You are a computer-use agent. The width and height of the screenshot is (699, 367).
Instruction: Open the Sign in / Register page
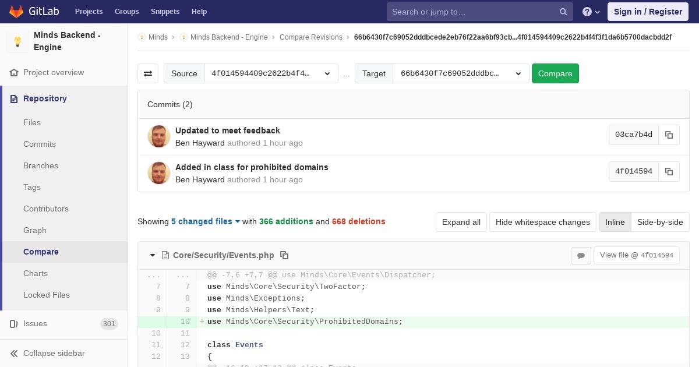coord(648,12)
